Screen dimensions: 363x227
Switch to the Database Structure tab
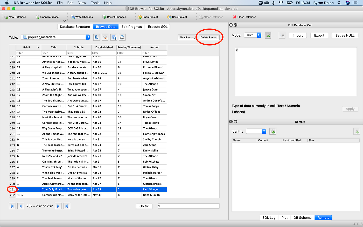point(75,27)
